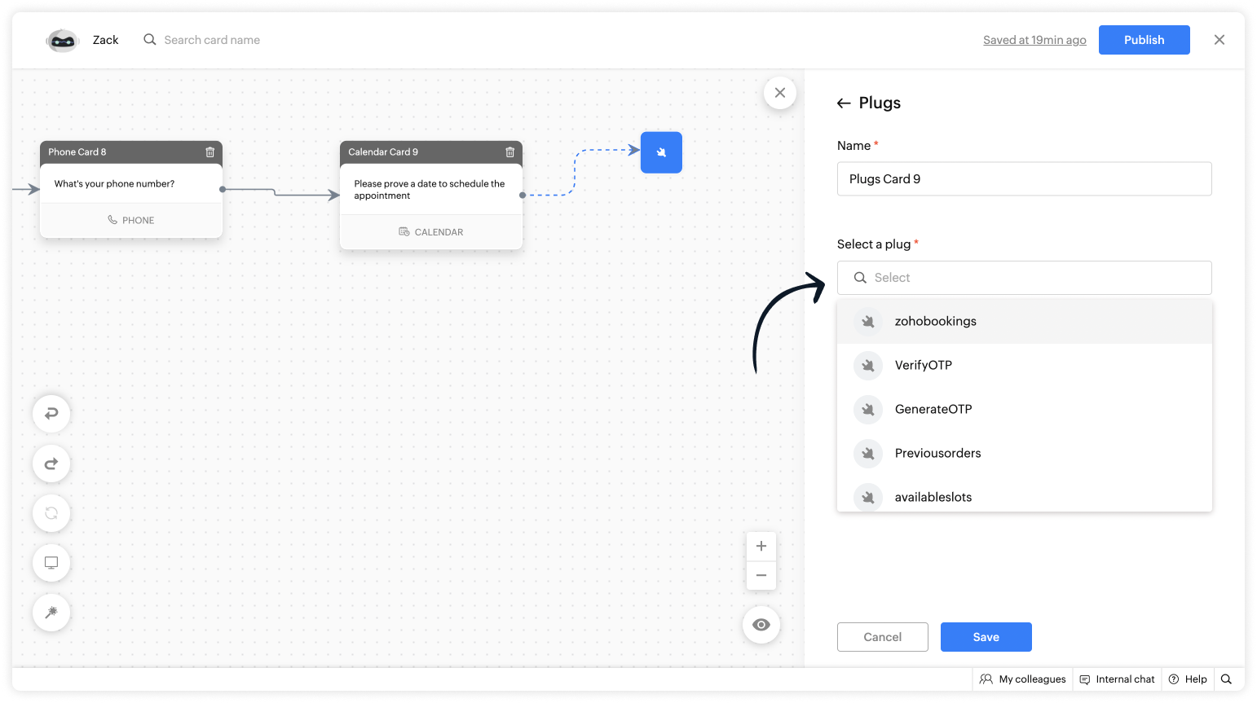Focus the Search card name field

tap(212, 40)
